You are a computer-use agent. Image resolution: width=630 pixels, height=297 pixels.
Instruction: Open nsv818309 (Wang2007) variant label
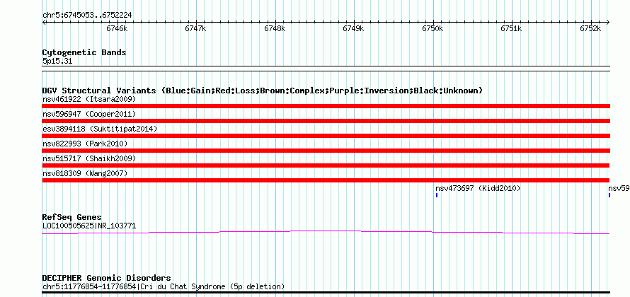(x=85, y=173)
